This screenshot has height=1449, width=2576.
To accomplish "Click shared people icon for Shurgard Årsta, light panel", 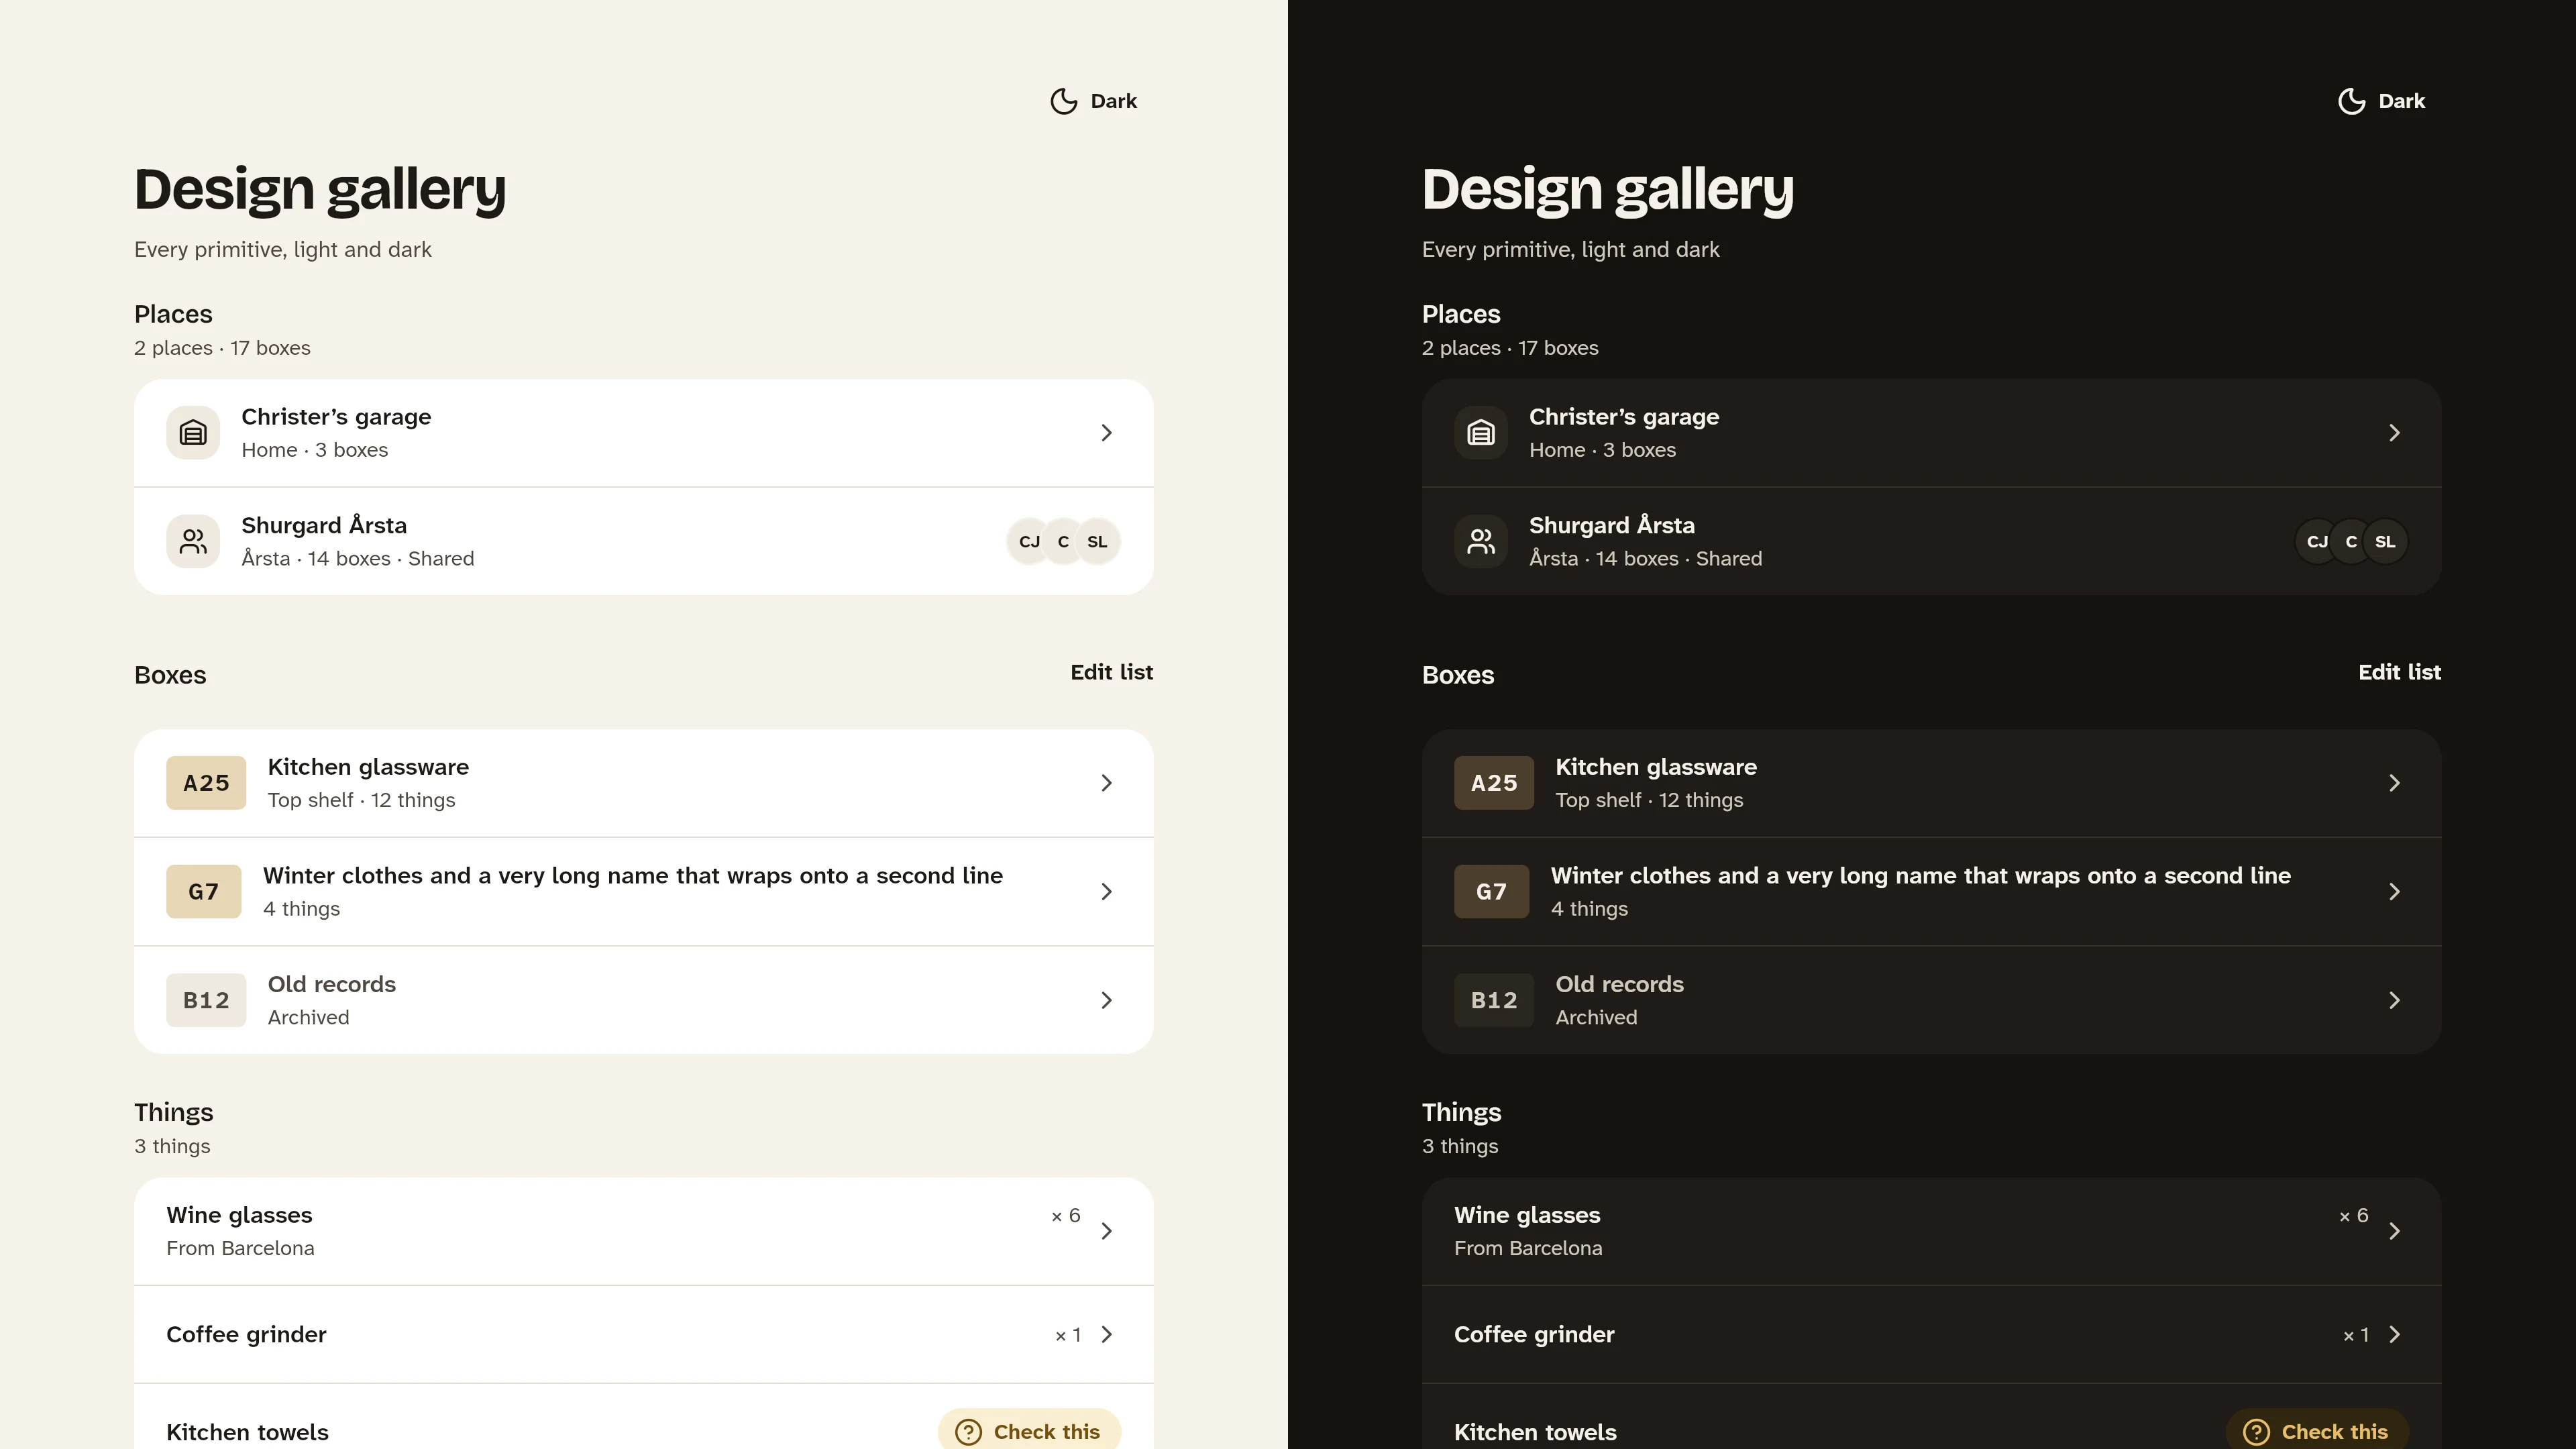I will click(x=193, y=541).
